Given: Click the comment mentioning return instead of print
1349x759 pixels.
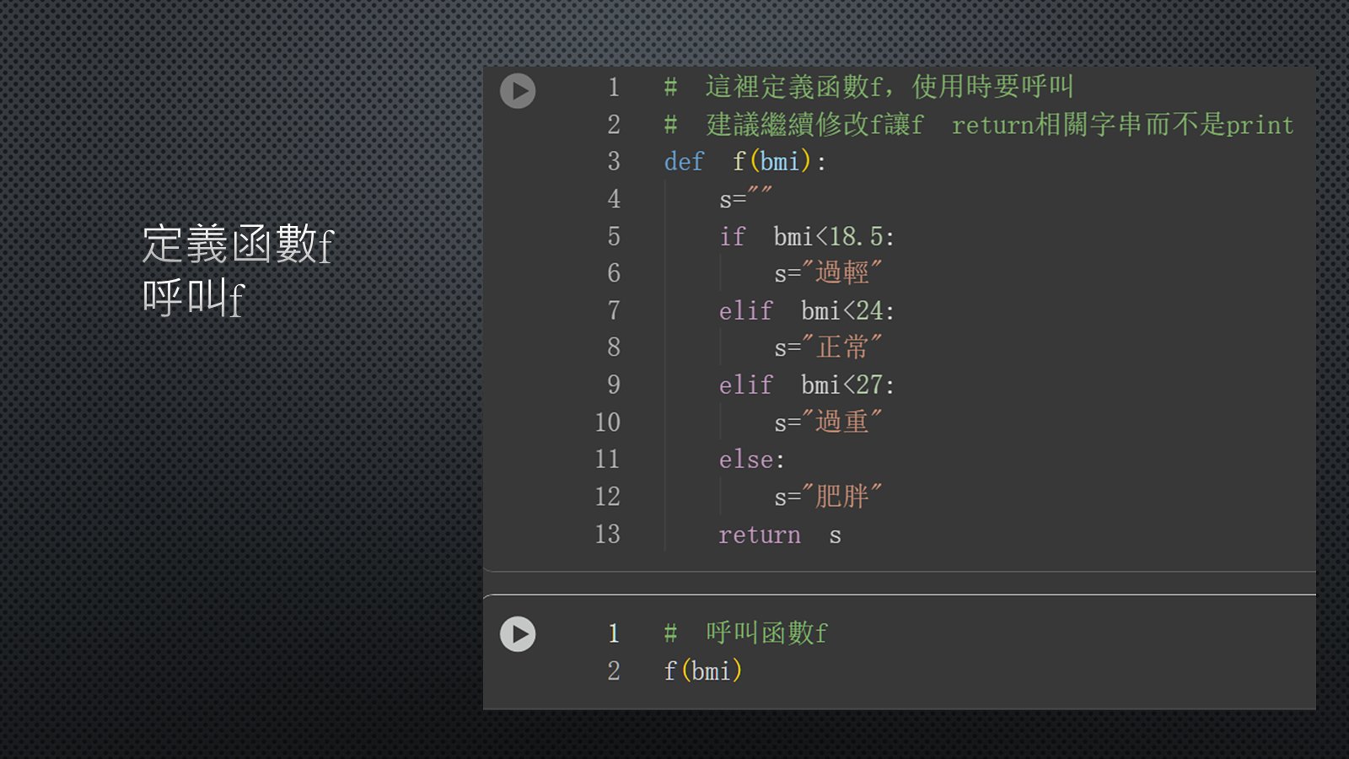Looking at the screenshot, I should (978, 125).
